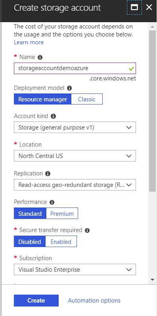Viewport: 157px width, 316px height.
Task: Click the Account kind info icon
Action: pyautogui.click(x=53, y=116)
